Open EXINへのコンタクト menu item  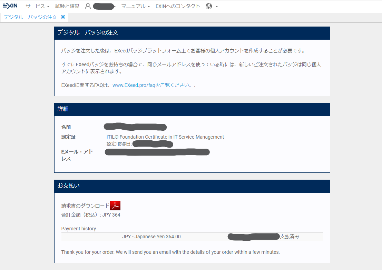[178, 6]
